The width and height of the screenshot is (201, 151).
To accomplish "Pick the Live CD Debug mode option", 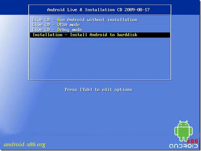I will point(57,30).
